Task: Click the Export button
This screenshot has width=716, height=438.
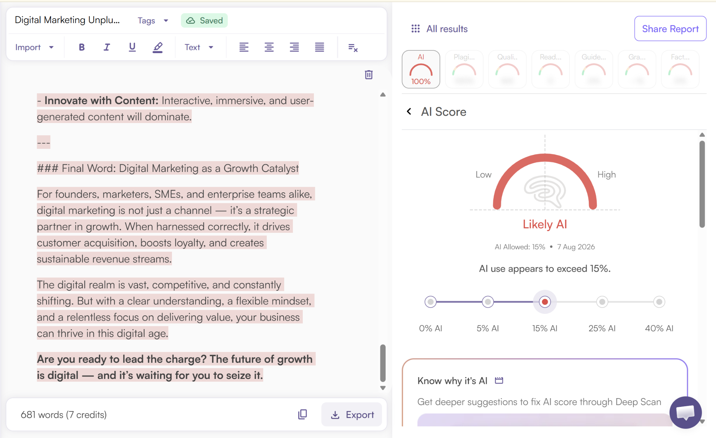Action: [x=352, y=415]
